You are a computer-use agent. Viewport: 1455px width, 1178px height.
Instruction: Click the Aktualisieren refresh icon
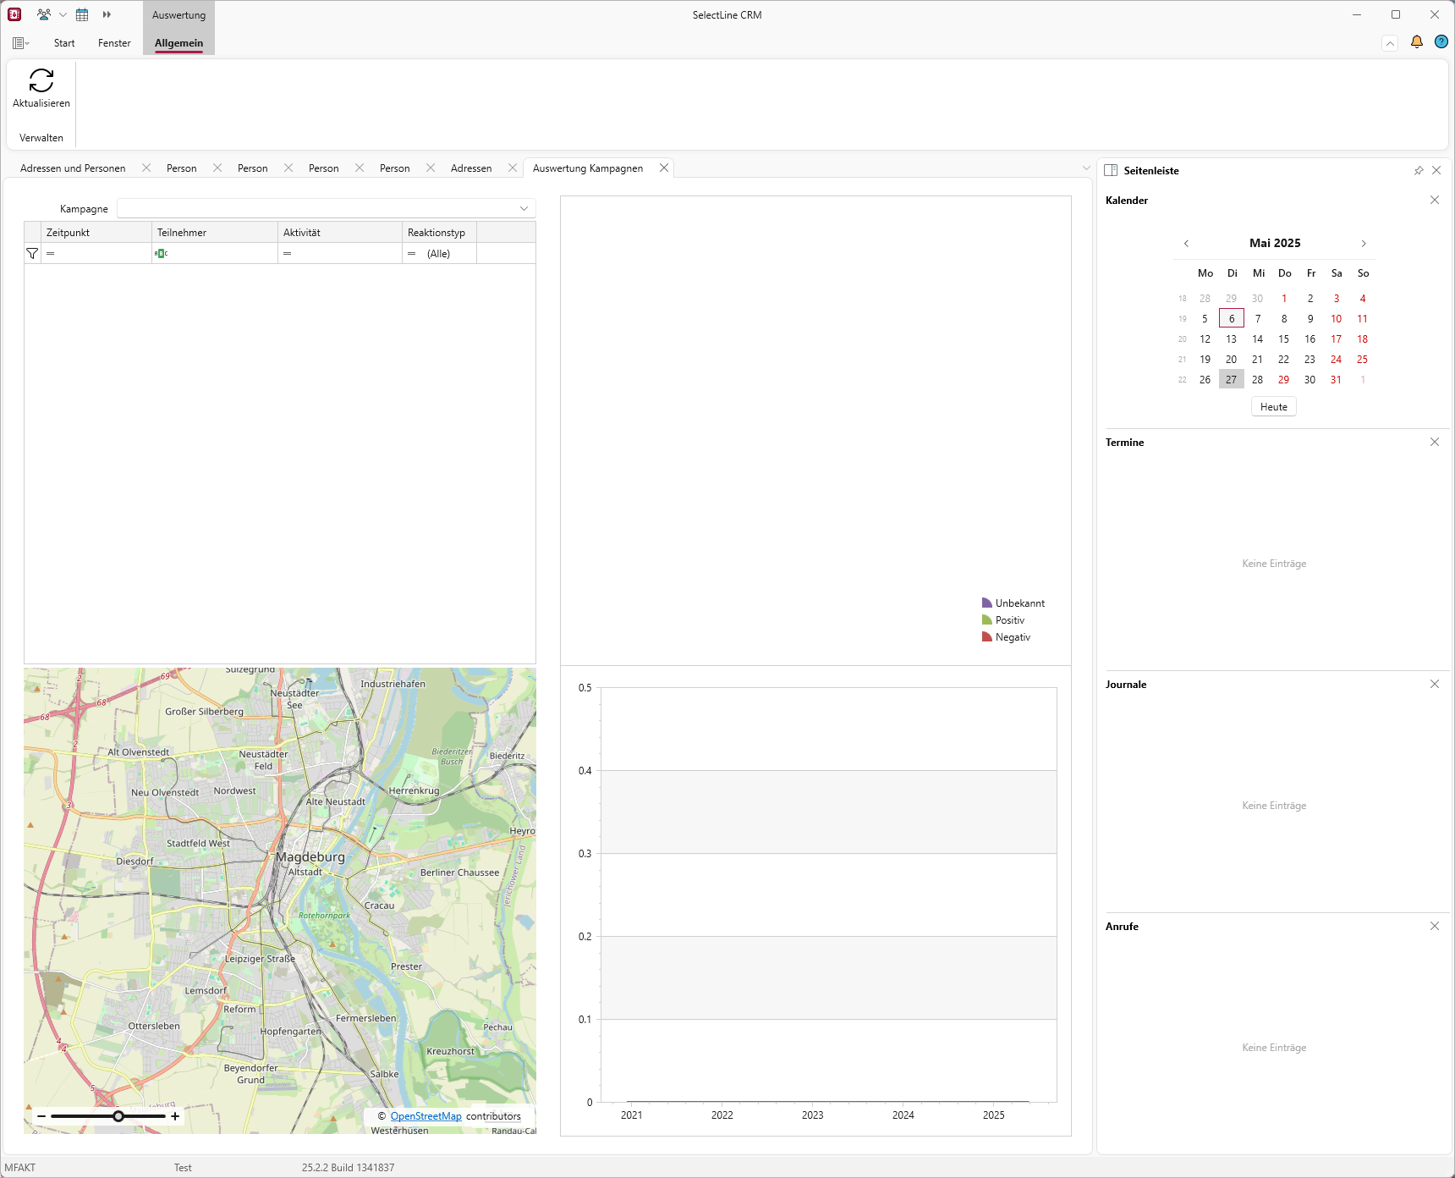pos(41,80)
